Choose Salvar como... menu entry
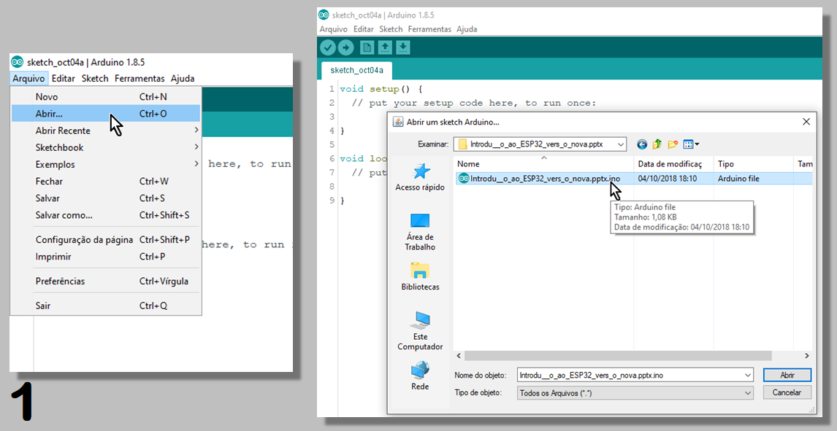 coord(106,216)
